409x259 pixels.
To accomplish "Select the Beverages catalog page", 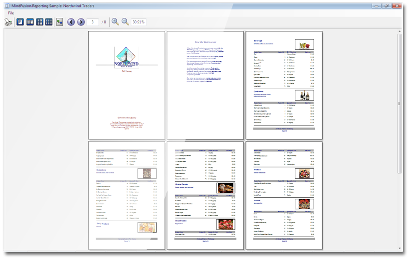I will point(284,85).
